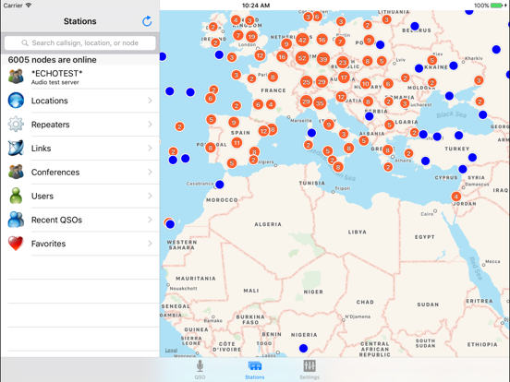Screen dimensions: 510x382
Task: Tap the refresh stations icon
Action: coord(147,21)
